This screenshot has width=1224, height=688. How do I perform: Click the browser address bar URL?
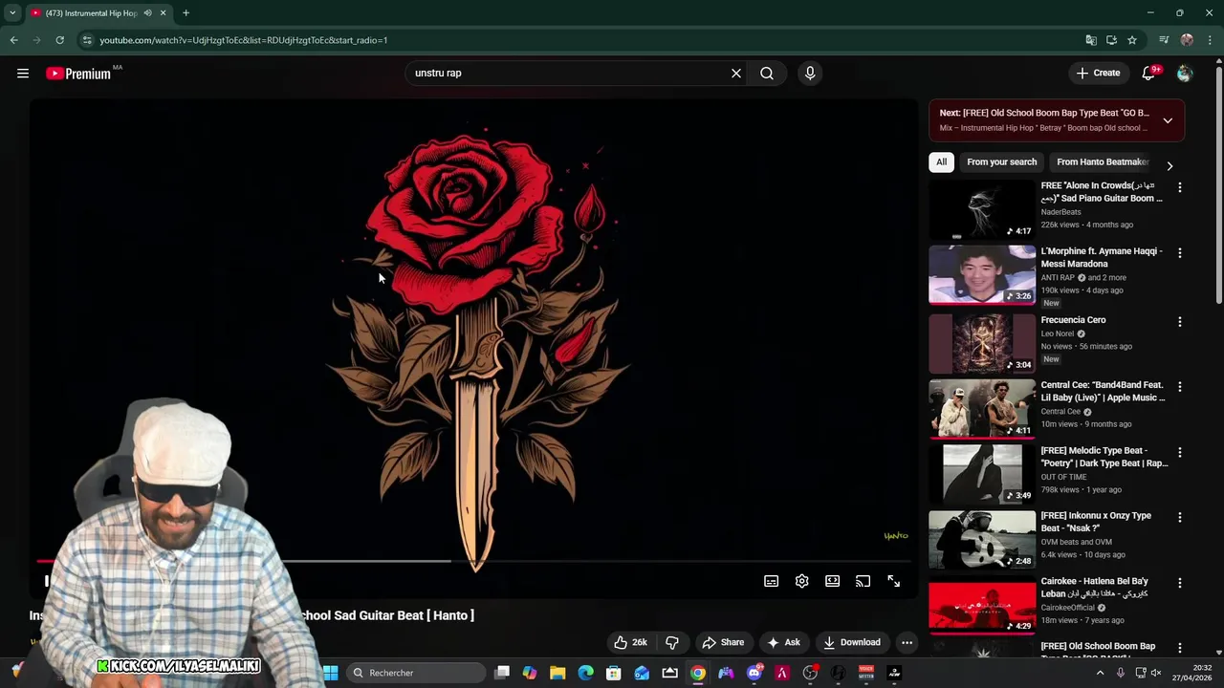tap(244, 40)
